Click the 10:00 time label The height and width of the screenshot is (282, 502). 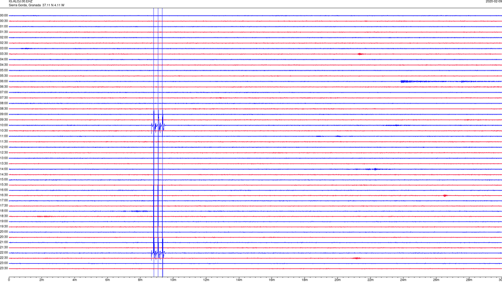point(4,125)
